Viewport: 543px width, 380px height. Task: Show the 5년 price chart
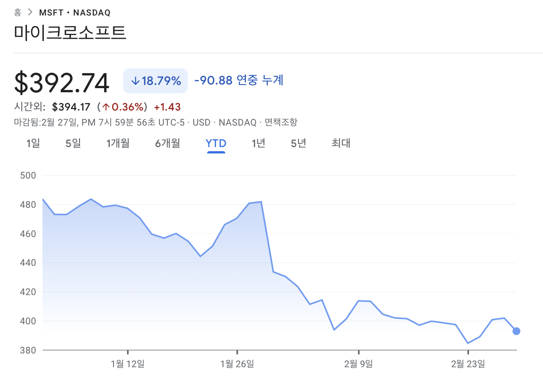pyautogui.click(x=298, y=143)
